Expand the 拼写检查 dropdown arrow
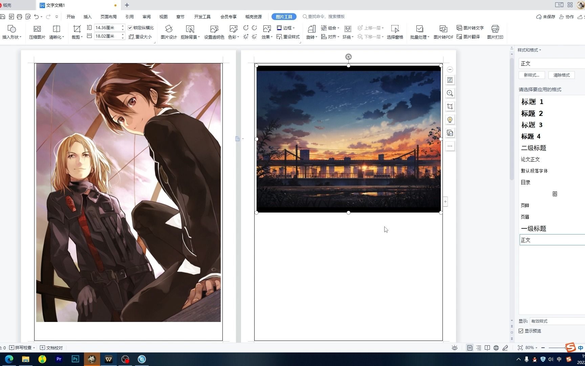This screenshot has height=366, width=585. point(34,348)
